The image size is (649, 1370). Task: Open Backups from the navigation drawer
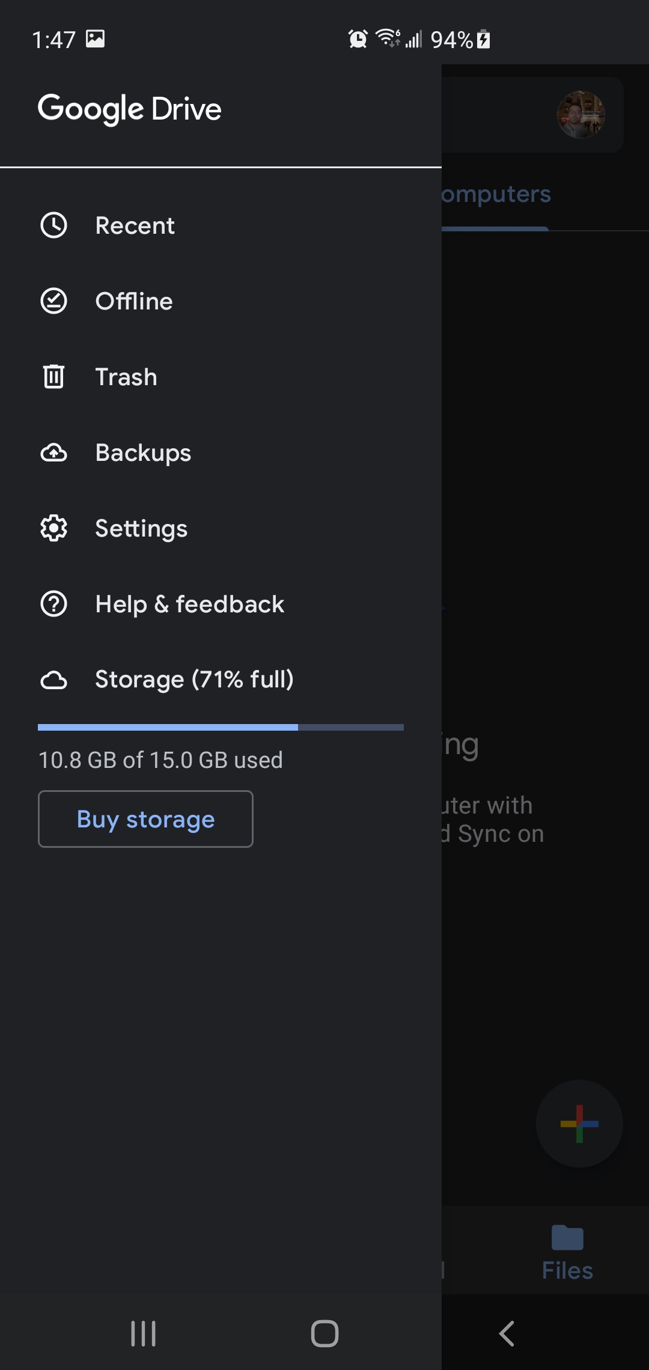pyautogui.click(x=143, y=453)
